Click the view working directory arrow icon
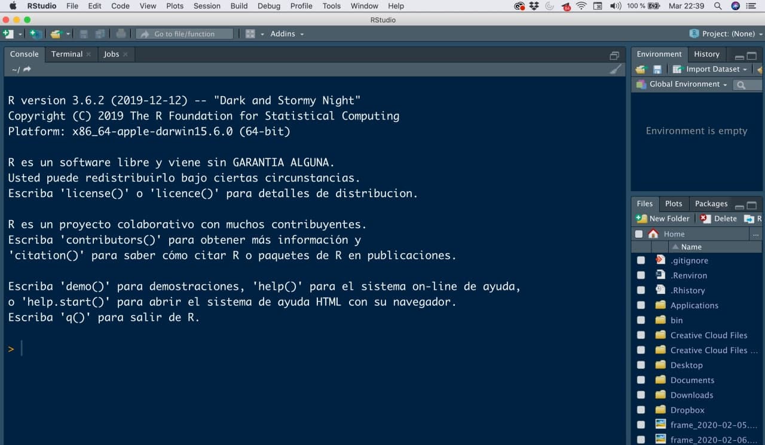The image size is (765, 445). pyautogui.click(x=27, y=69)
